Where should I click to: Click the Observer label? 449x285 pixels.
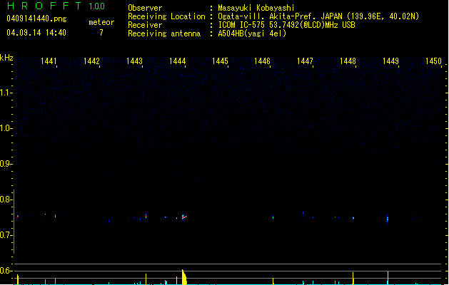(145, 8)
